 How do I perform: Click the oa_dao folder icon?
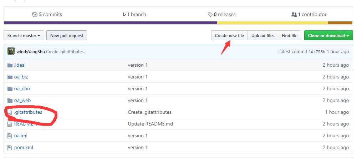point(10,89)
